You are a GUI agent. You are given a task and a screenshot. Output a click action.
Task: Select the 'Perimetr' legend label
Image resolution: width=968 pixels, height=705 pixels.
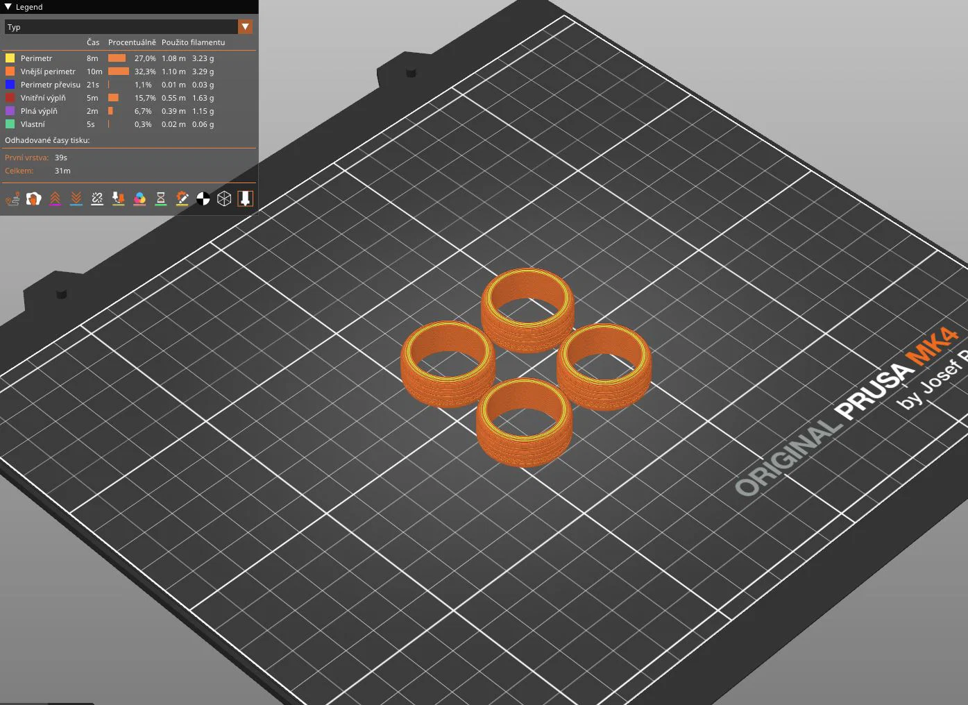coord(36,58)
